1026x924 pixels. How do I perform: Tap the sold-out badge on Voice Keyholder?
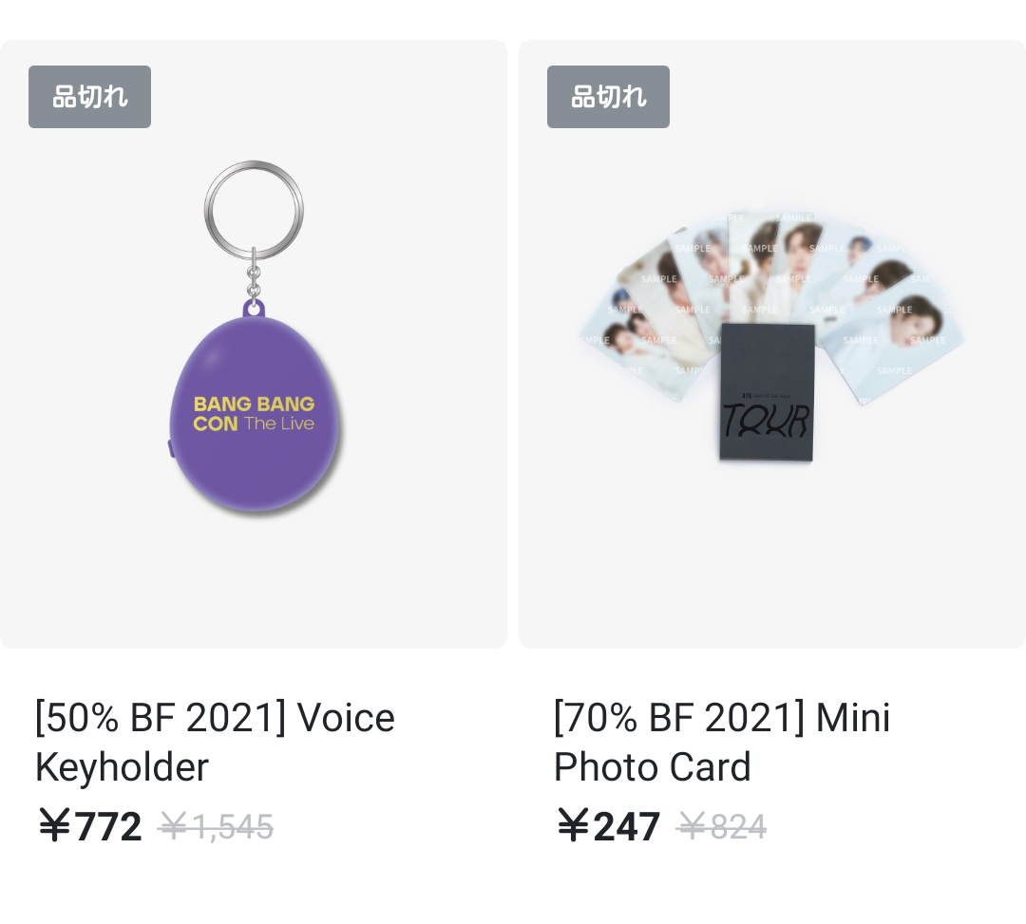pos(89,97)
